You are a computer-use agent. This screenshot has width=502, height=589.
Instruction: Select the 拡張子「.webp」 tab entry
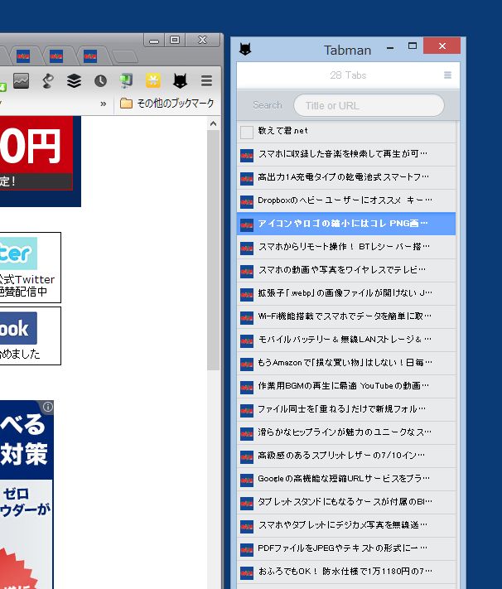tap(346, 294)
